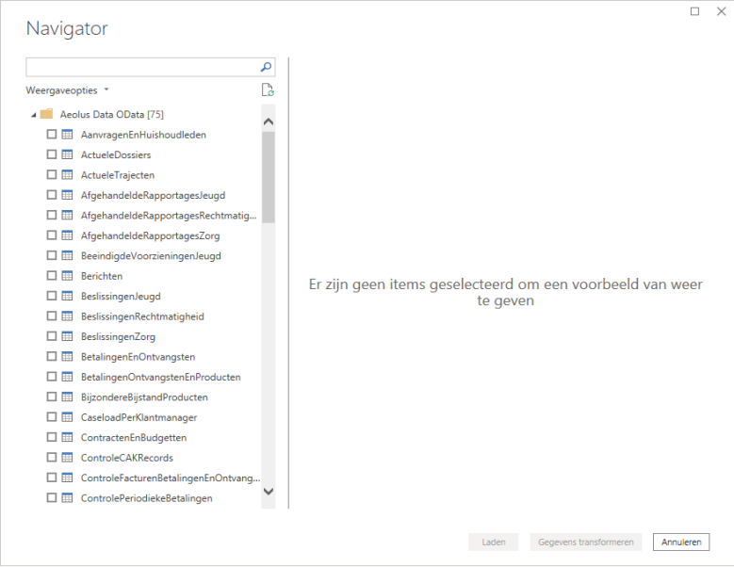734x567 pixels.
Task: Select the BeslissingenZorg checkbox
Action: point(52,336)
